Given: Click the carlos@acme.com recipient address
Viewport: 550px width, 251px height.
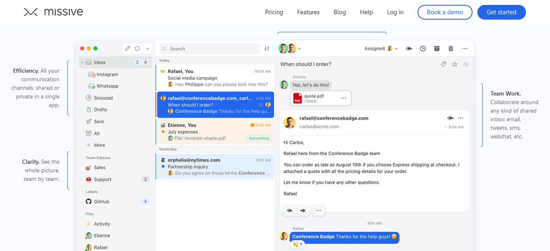Looking at the screenshot, I should coord(319,127).
